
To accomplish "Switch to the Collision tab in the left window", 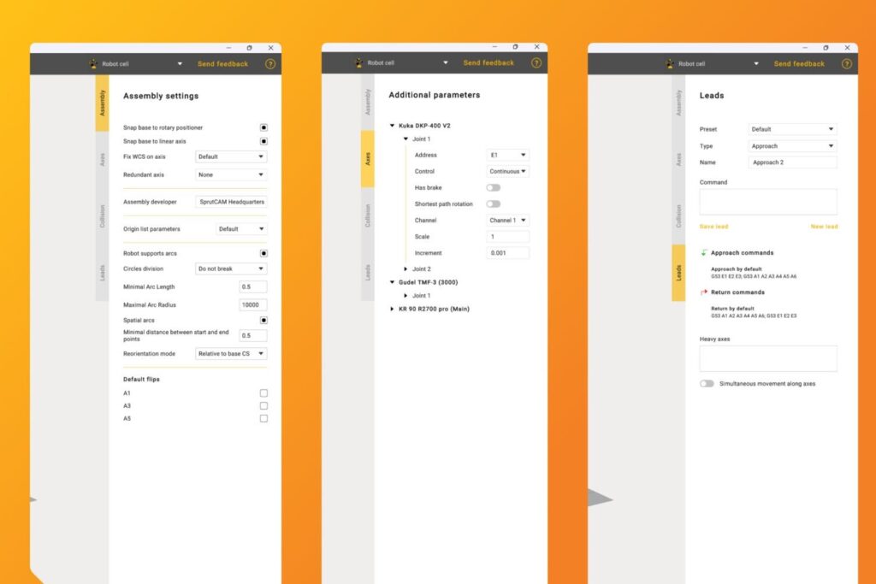I will point(102,215).
